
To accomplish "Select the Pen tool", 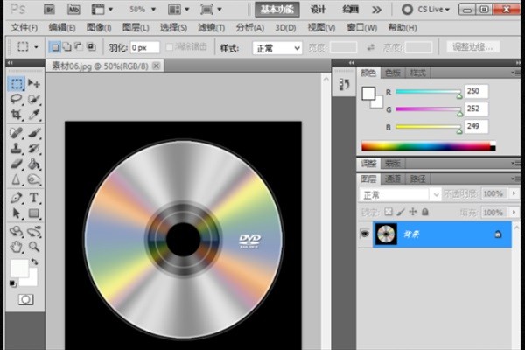I will click(16, 198).
